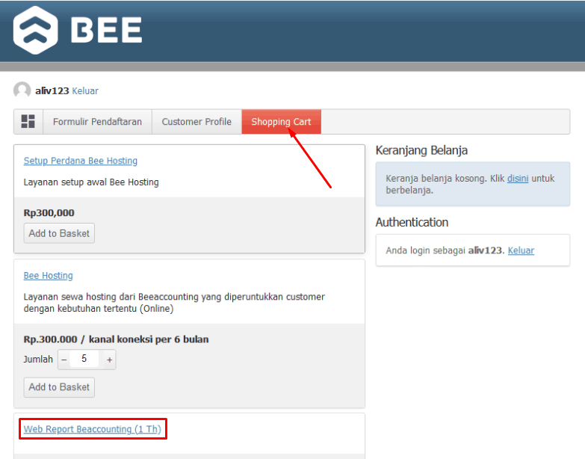Switch to Formulir Pendaftaran tab
The width and height of the screenshot is (585, 459).
(97, 122)
